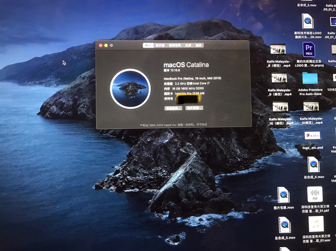Open the 显示器 (Displays) tab
336x251 pixels.
(160, 45)
